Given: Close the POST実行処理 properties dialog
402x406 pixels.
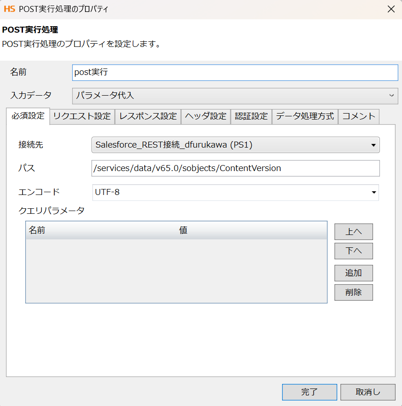Looking at the screenshot, I should 391,9.
